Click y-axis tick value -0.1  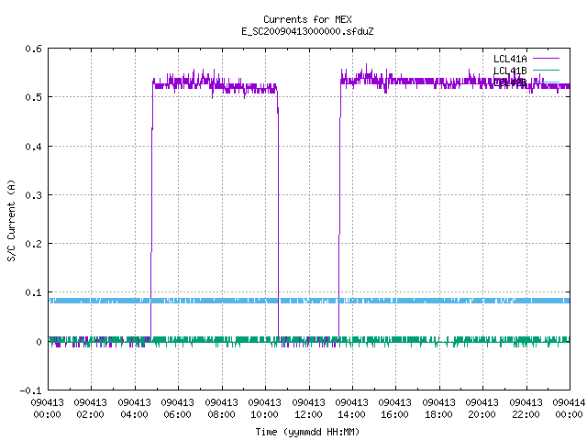30,390
